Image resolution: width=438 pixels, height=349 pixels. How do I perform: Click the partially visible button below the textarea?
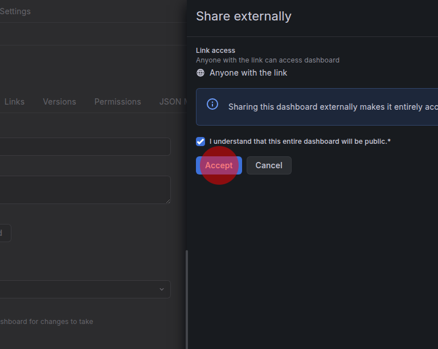click(5, 233)
